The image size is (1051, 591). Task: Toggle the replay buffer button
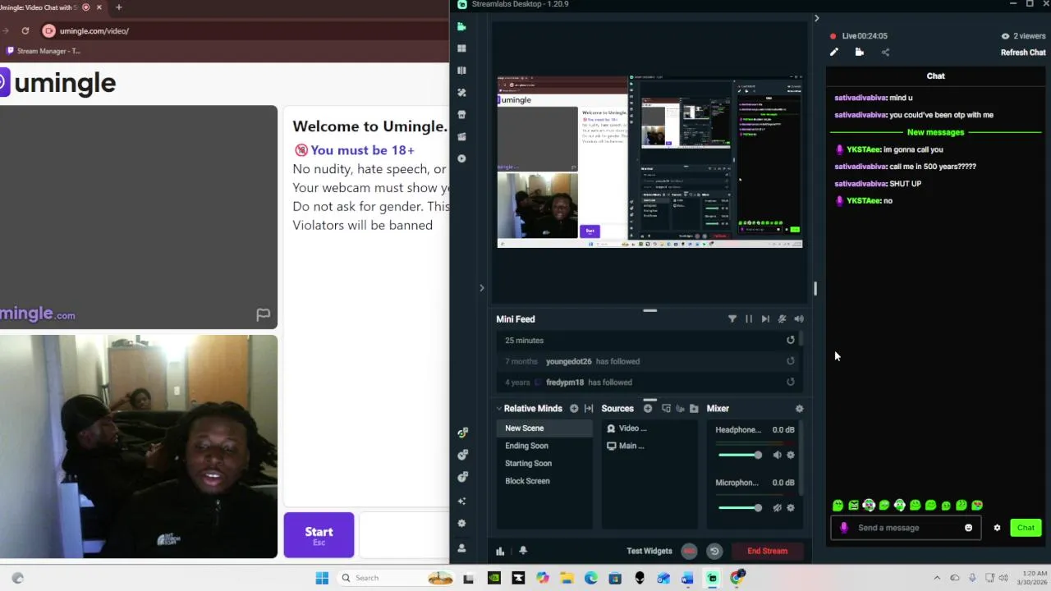pyautogui.click(x=714, y=551)
